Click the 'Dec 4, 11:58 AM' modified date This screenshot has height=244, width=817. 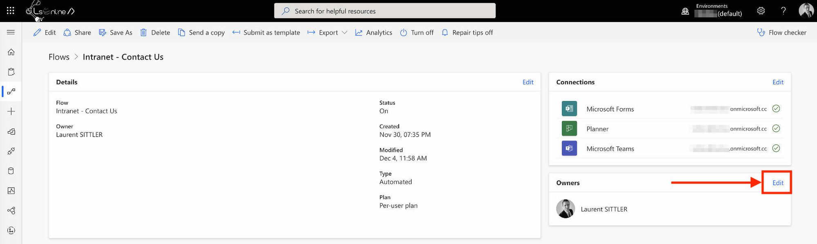click(x=403, y=158)
